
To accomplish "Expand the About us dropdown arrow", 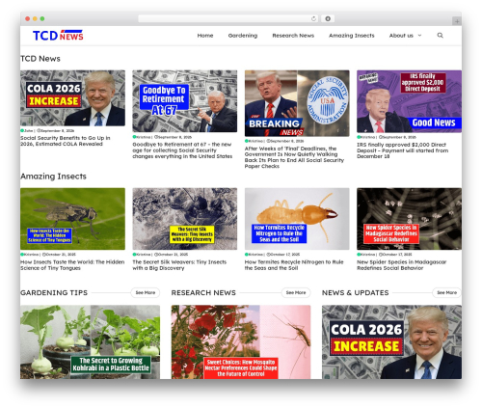I will click(419, 36).
